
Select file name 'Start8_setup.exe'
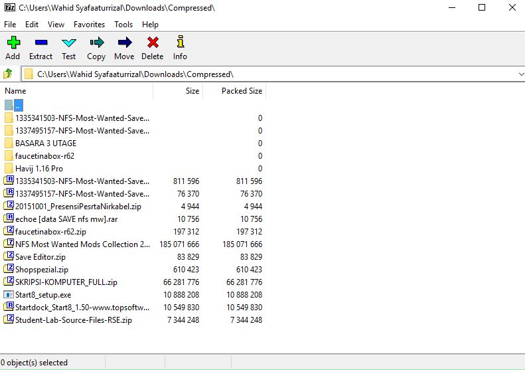[x=43, y=295]
